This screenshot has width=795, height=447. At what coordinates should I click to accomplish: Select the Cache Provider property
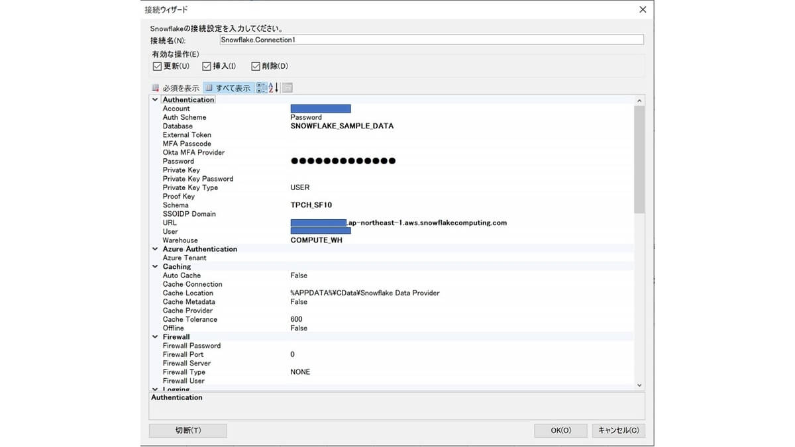[x=187, y=311]
